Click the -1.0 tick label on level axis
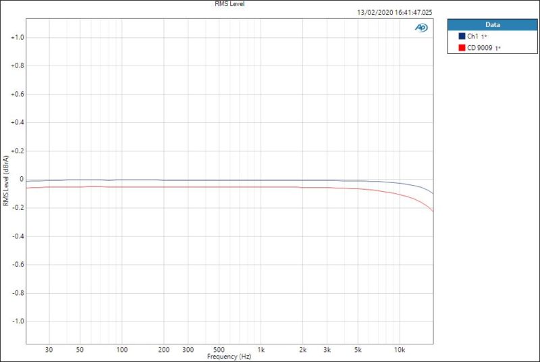Image resolution: width=540 pixels, height=362 pixels. pyautogui.click(x=18, y=321)
